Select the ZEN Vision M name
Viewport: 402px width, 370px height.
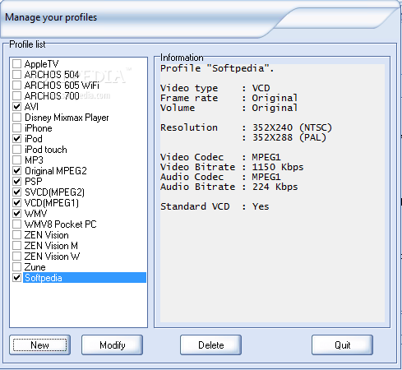[x=51, y=246]
